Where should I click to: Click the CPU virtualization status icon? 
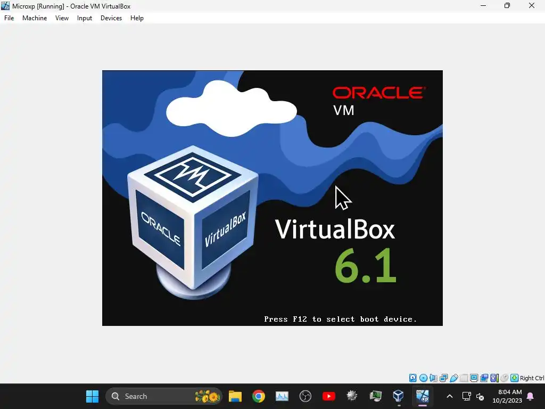point(494,378)
